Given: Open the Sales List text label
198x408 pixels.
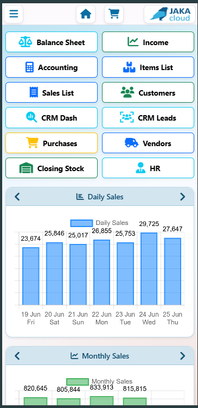Looking at the screenshot, I should 58,93.
